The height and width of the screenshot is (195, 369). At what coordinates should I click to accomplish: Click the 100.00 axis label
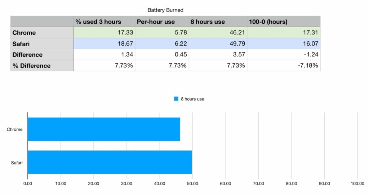pos(357,184)
